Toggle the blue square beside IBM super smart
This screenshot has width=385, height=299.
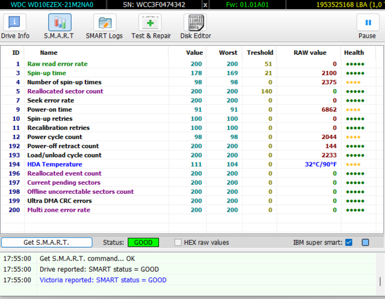[365, 242]
